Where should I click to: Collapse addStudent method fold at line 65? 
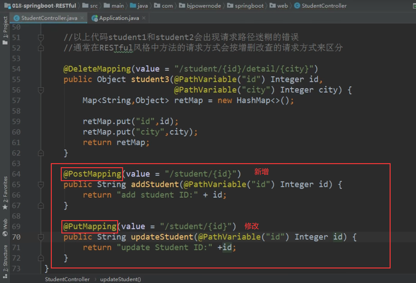coord(41,185)
